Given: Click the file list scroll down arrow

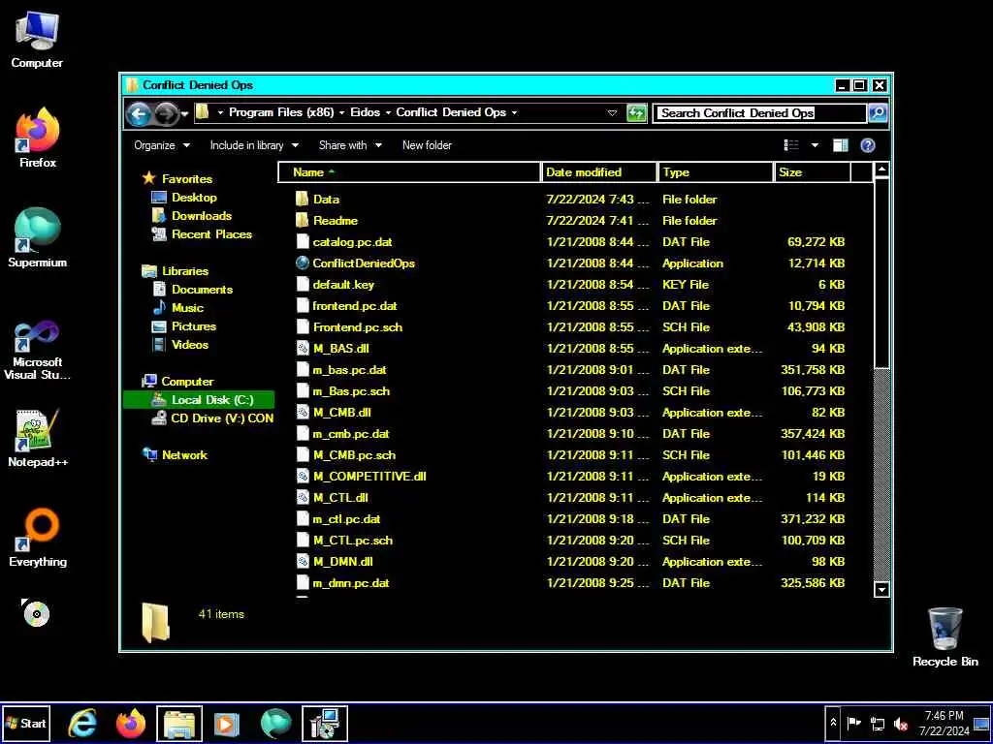Looking at the screenshot, I should coord(881,589).
